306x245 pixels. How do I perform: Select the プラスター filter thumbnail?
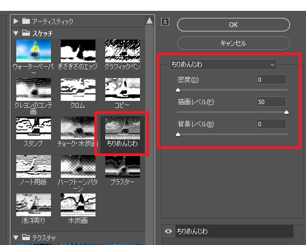123,166
